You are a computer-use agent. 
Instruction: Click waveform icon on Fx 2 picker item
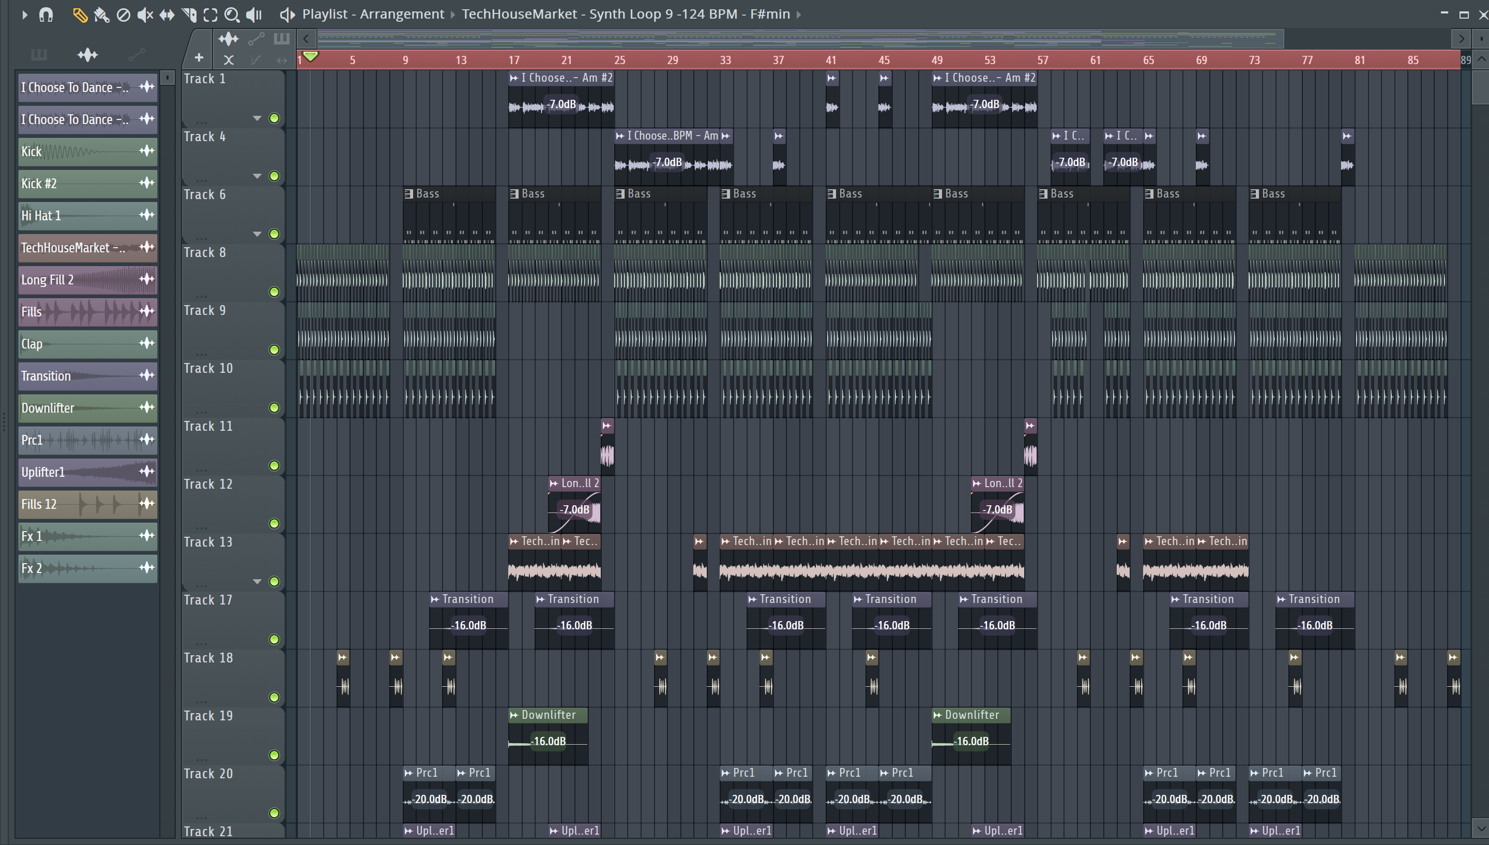pos(147,568)
